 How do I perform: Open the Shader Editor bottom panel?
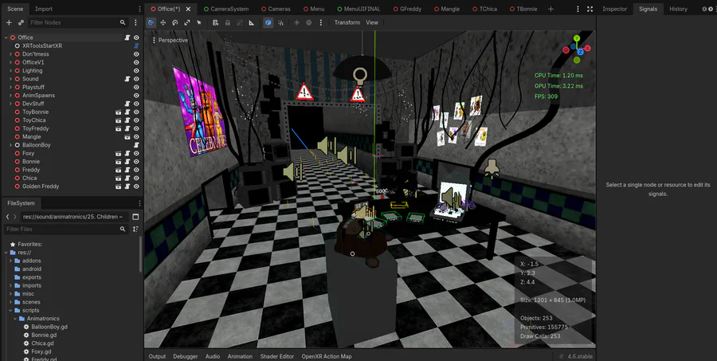point(277,356)
